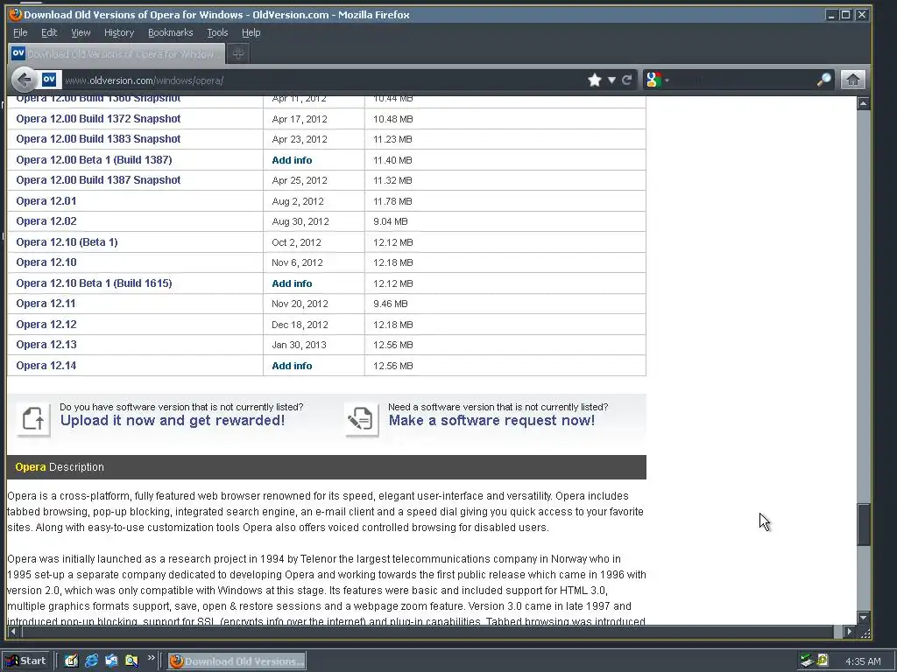The image size is (897, 672).
Task: Open the Tools menu
Action: point(217,32)
